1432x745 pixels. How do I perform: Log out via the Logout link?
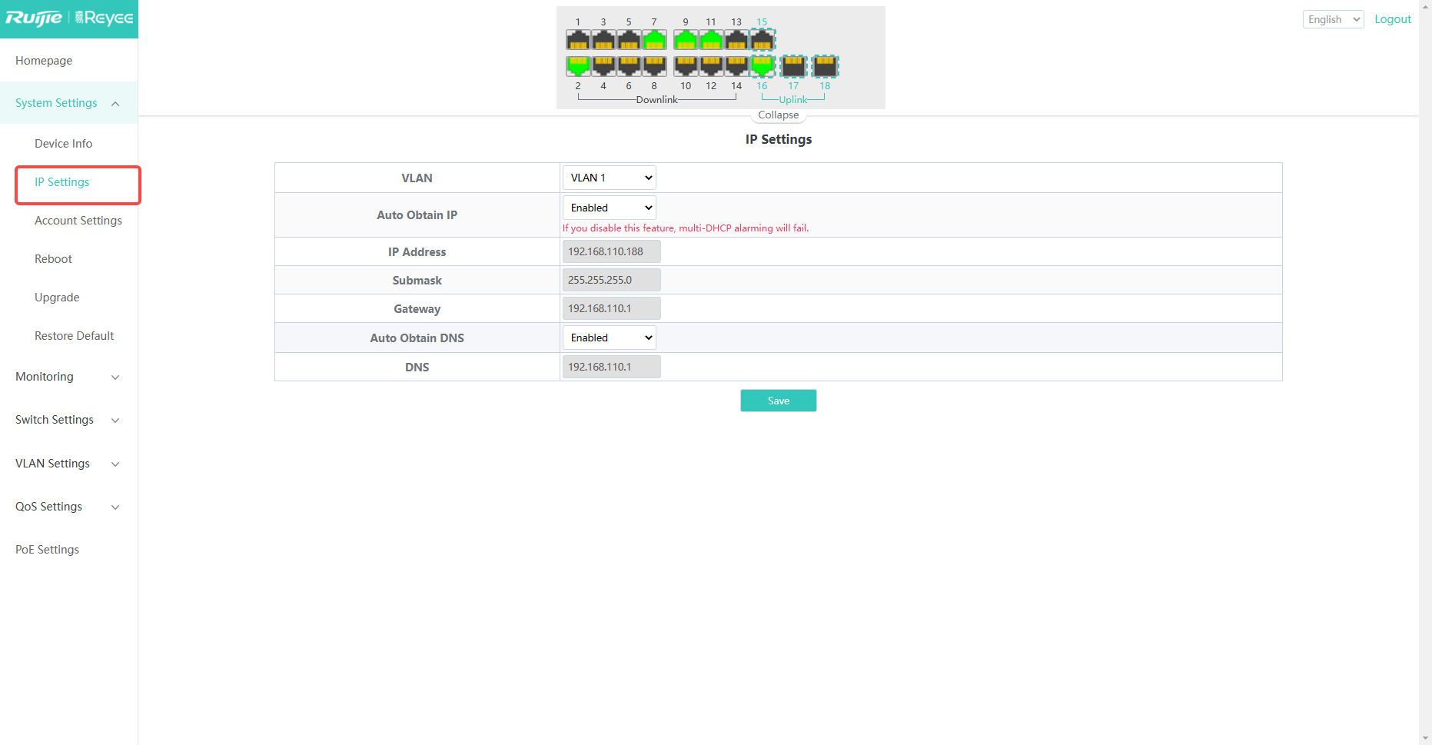[1392, 19]
